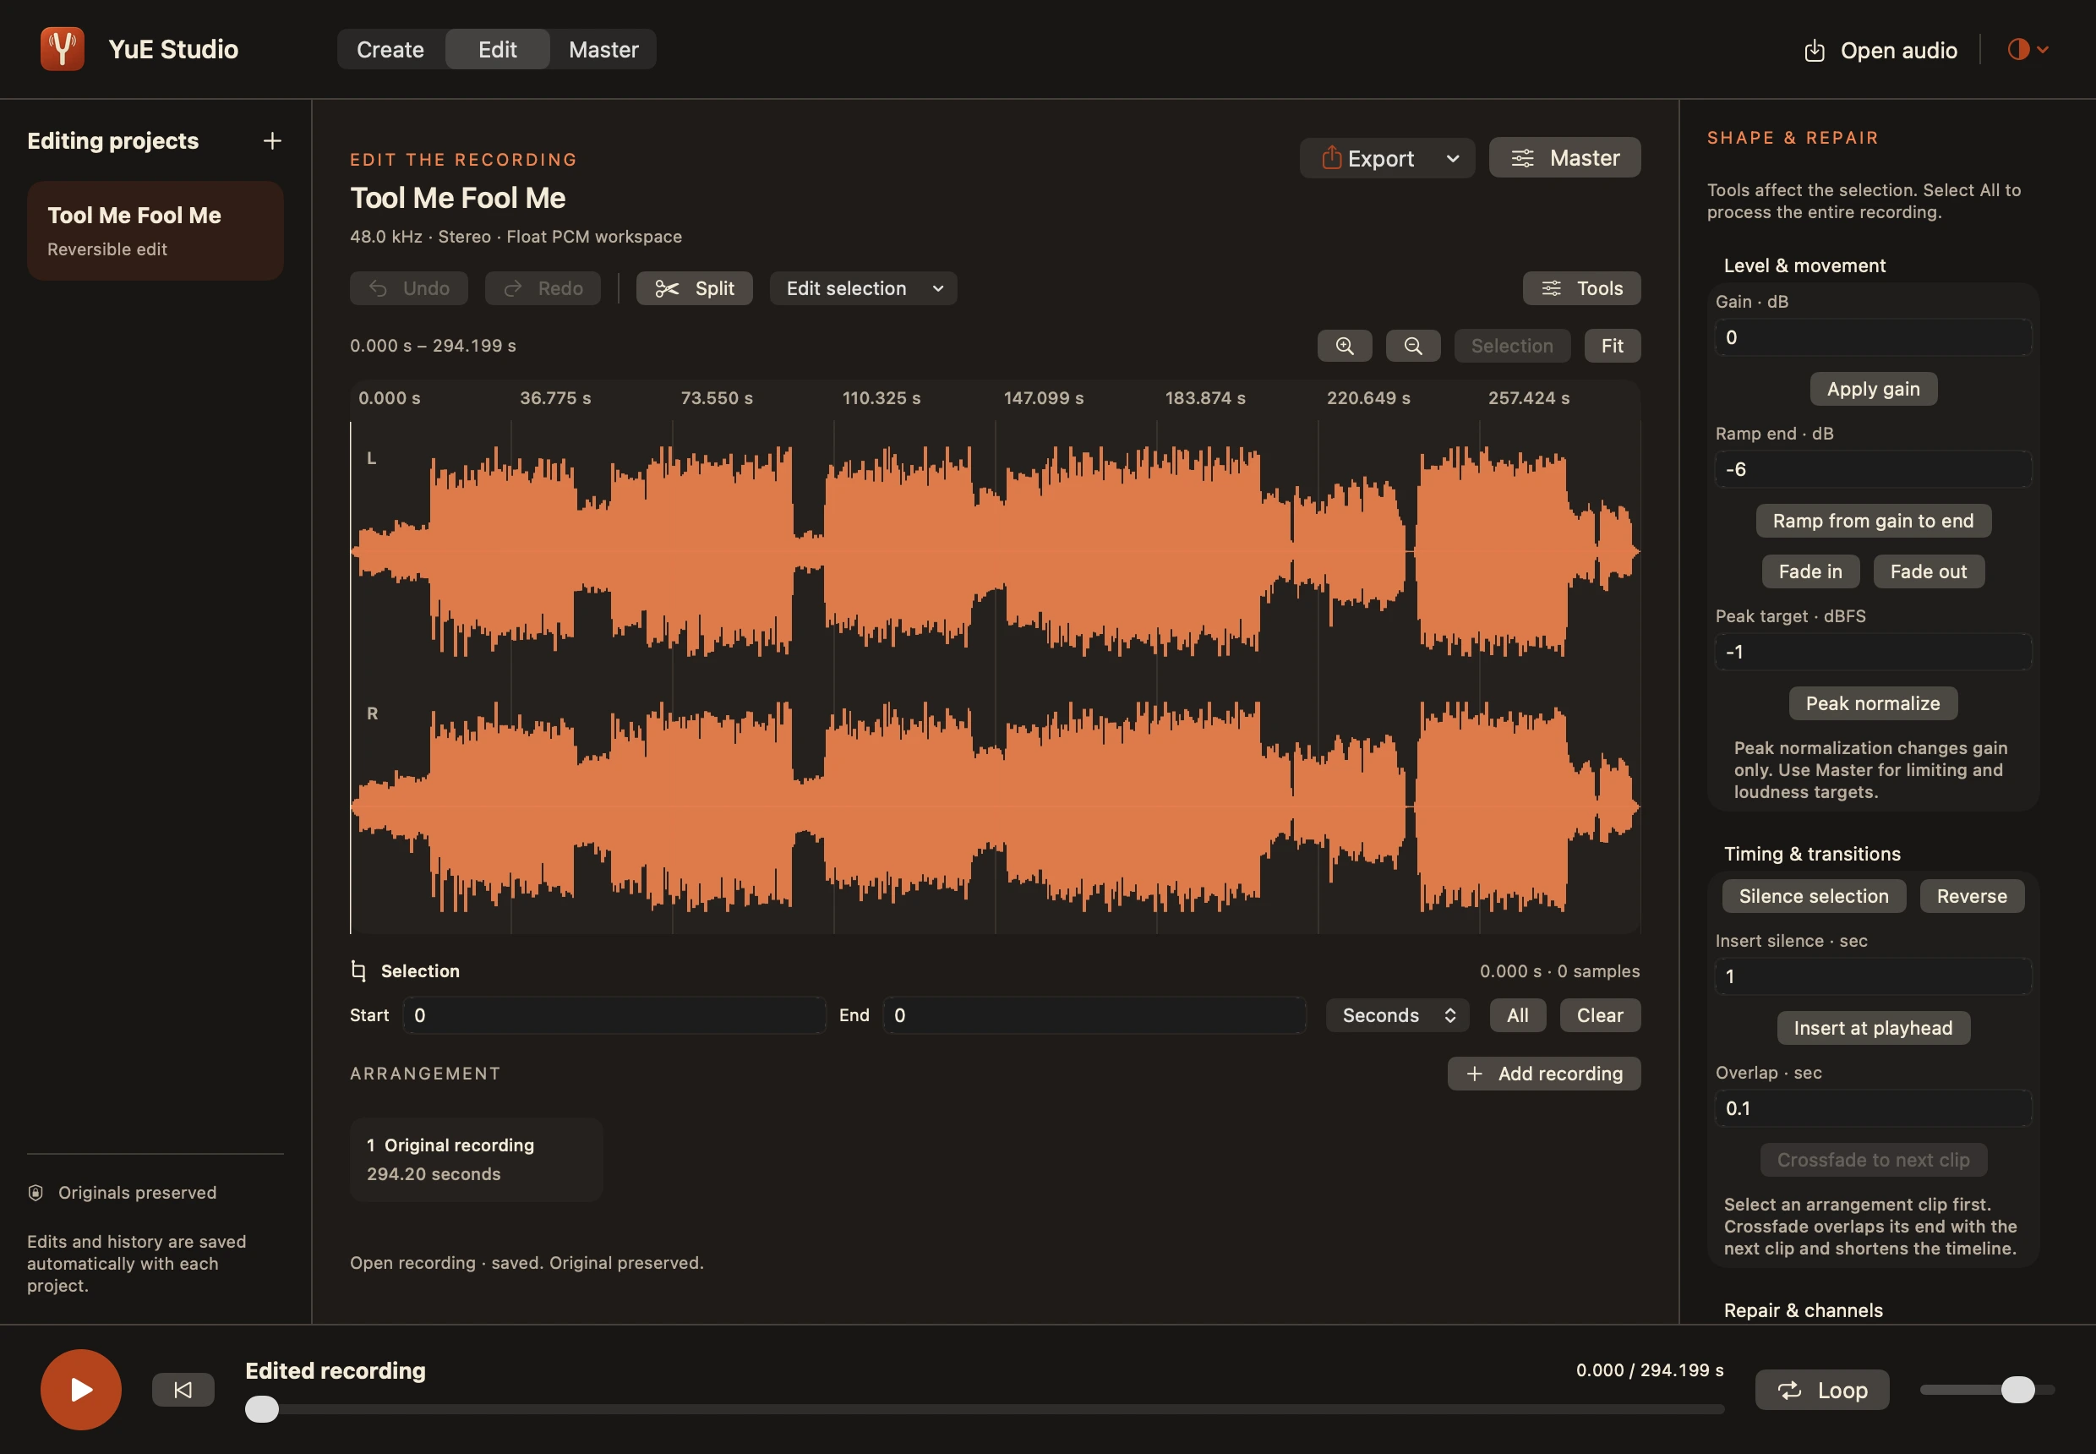Click the 73.550 s timeline marker

[x=717, y=398]
